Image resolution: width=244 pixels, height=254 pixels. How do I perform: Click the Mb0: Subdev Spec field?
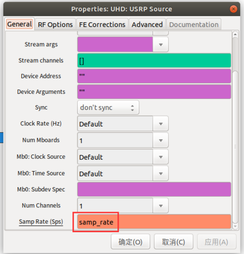click(154, 189)
